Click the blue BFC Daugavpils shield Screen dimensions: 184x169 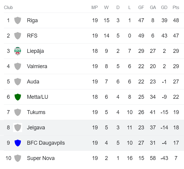coord(18,143)
